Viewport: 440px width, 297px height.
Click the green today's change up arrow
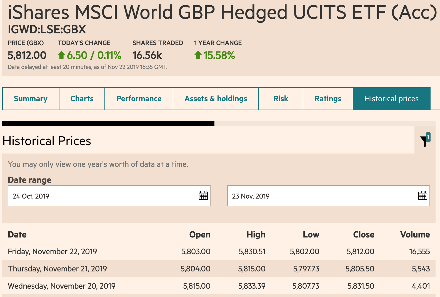click(61, 55)
